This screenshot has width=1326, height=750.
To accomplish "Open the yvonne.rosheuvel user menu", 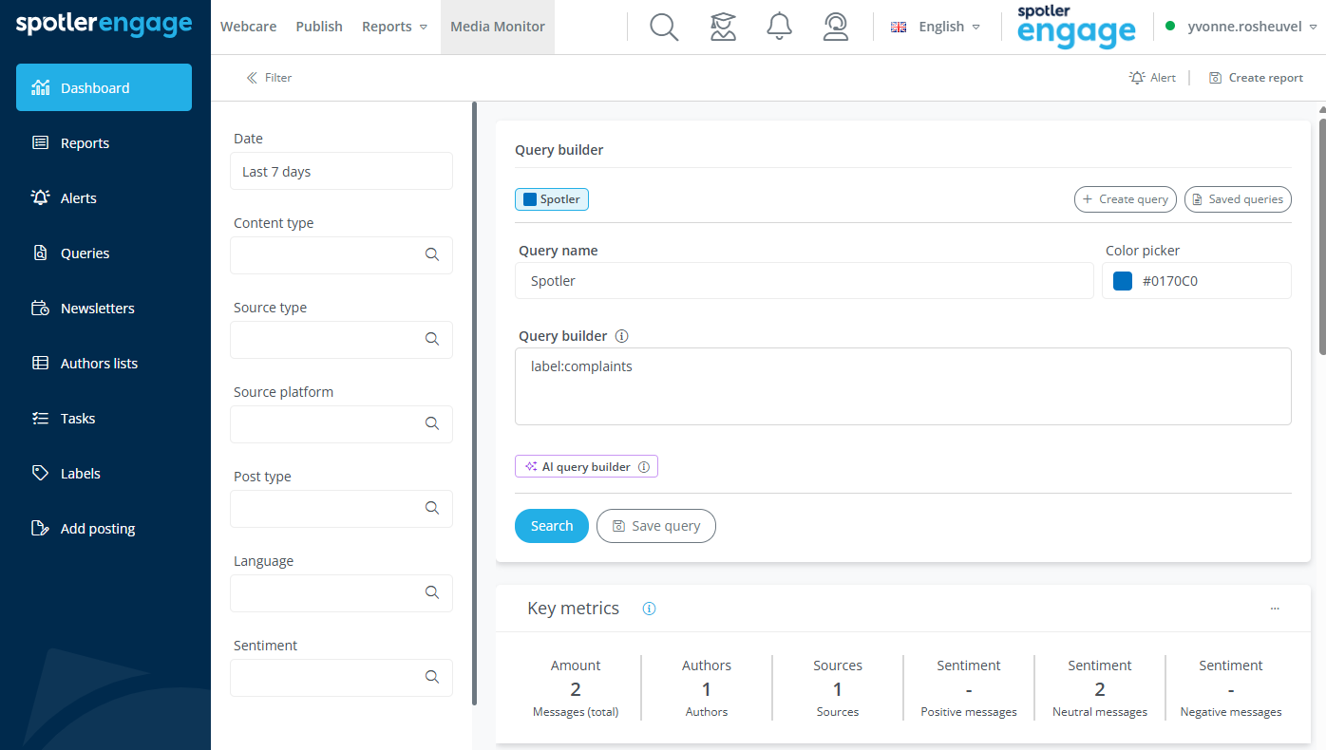I will pyautogui.click(x=1241, y=27).
